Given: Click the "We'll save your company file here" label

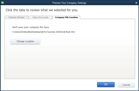Looking at the screenshot, I should (31, 27).
